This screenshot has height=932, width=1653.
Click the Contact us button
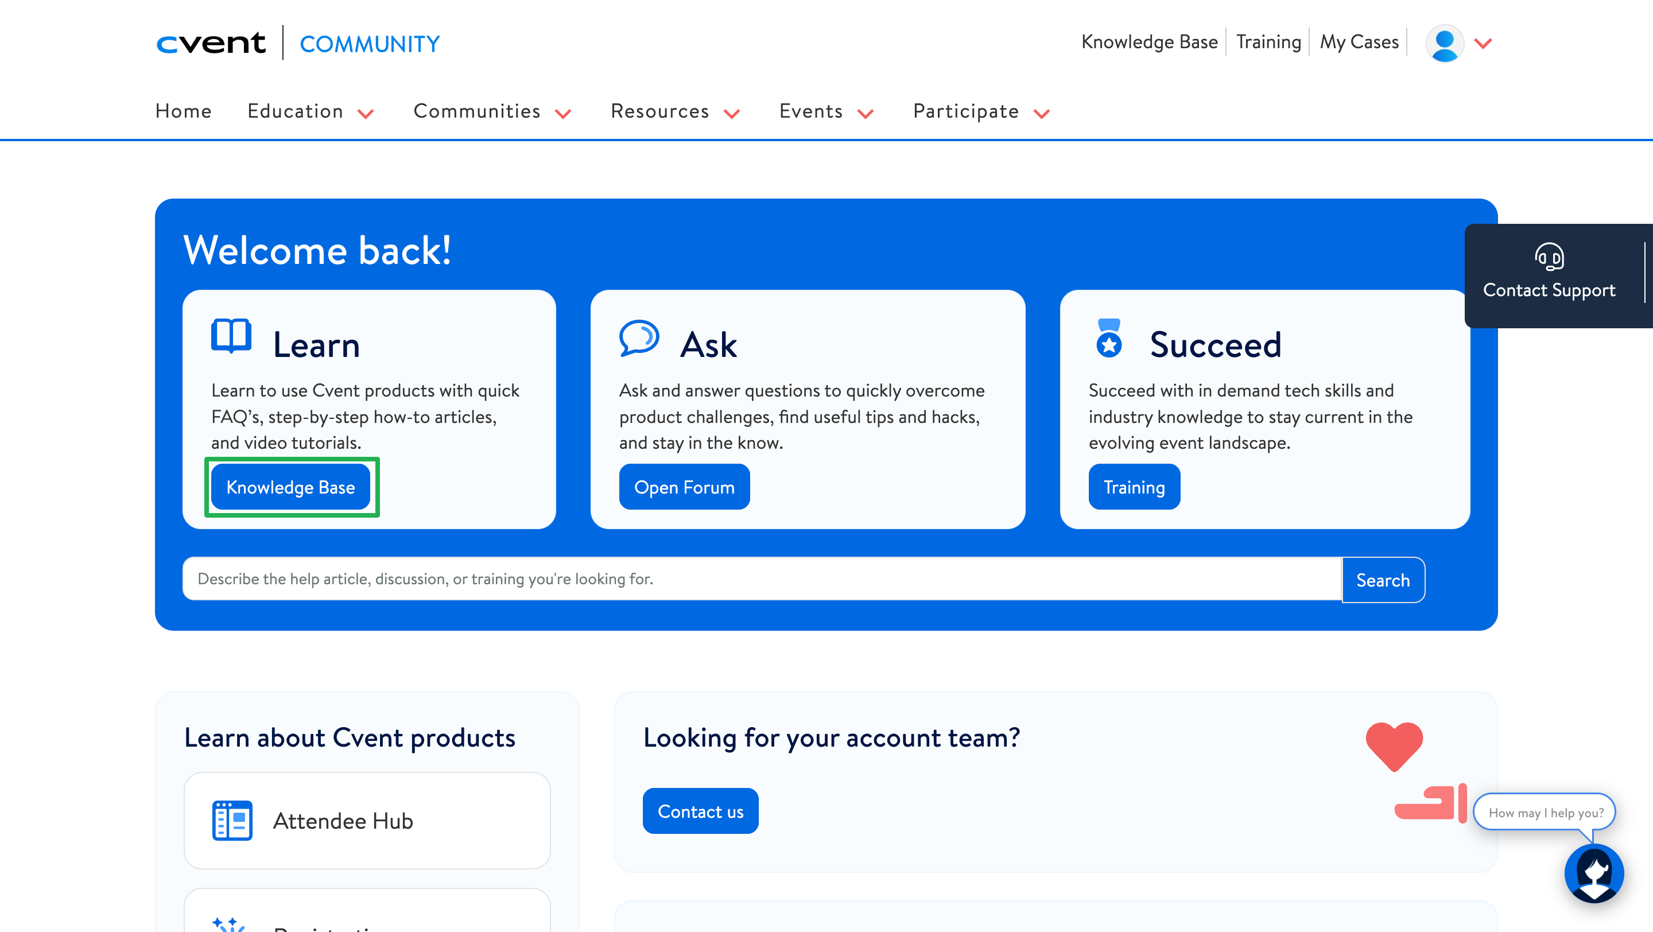700,811
